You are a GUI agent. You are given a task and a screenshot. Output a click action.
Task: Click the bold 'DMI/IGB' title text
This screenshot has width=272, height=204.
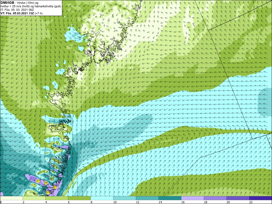coord(7,3)
